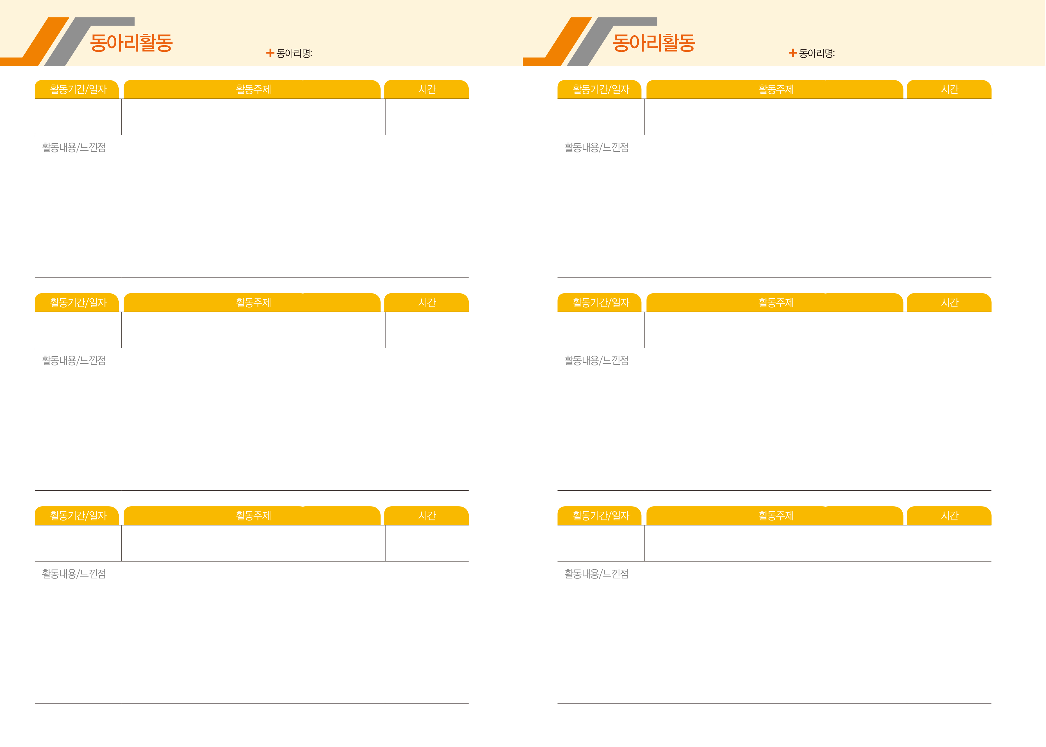Screen dimensions: 1046x747
Task: Select the top 시간 header on right page
Action: (949, 89)
